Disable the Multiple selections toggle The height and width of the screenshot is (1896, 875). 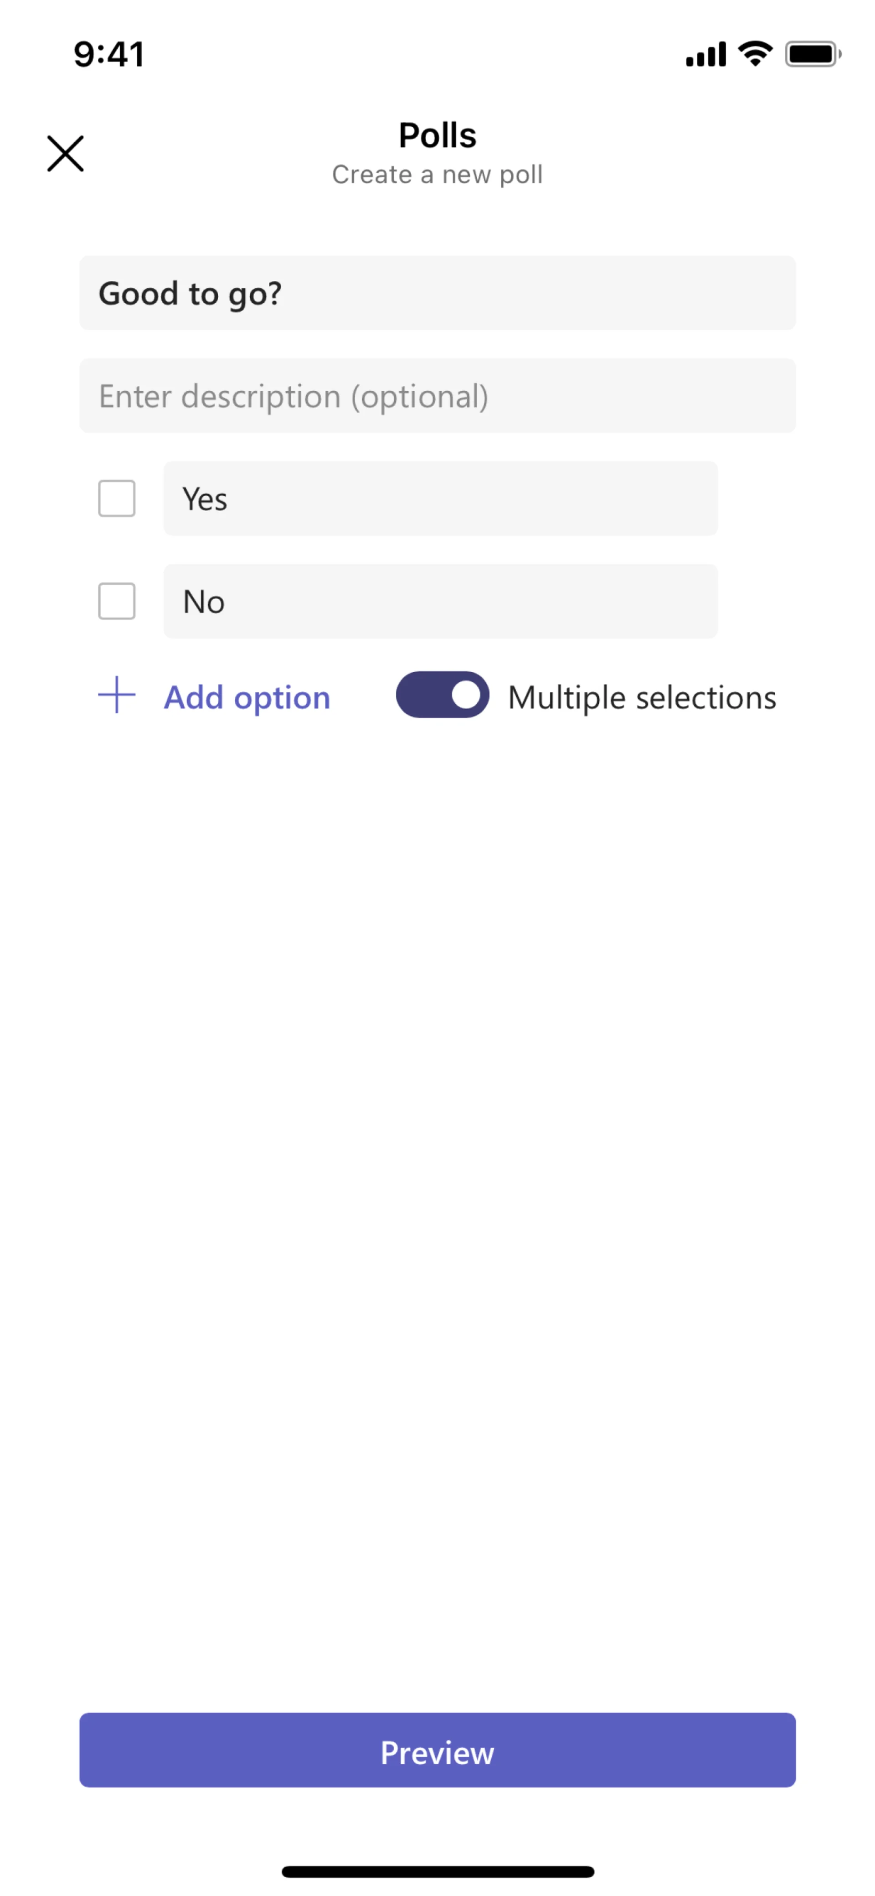pos(442,695)
